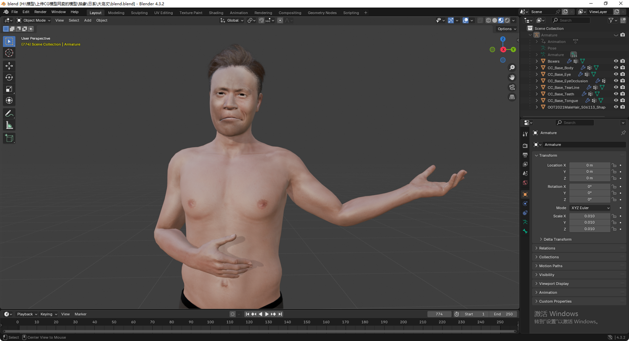Hide the Boxers object in viewport

click(616, 61)
